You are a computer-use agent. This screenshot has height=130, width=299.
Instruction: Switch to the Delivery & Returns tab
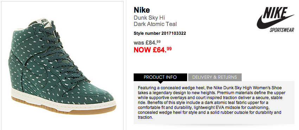[215, 77]
